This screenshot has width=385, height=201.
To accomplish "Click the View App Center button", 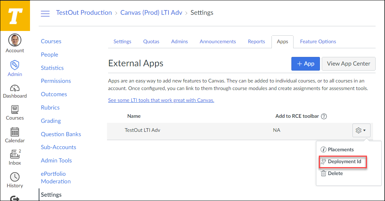I will pyautogui.click(x=348, y=64).
